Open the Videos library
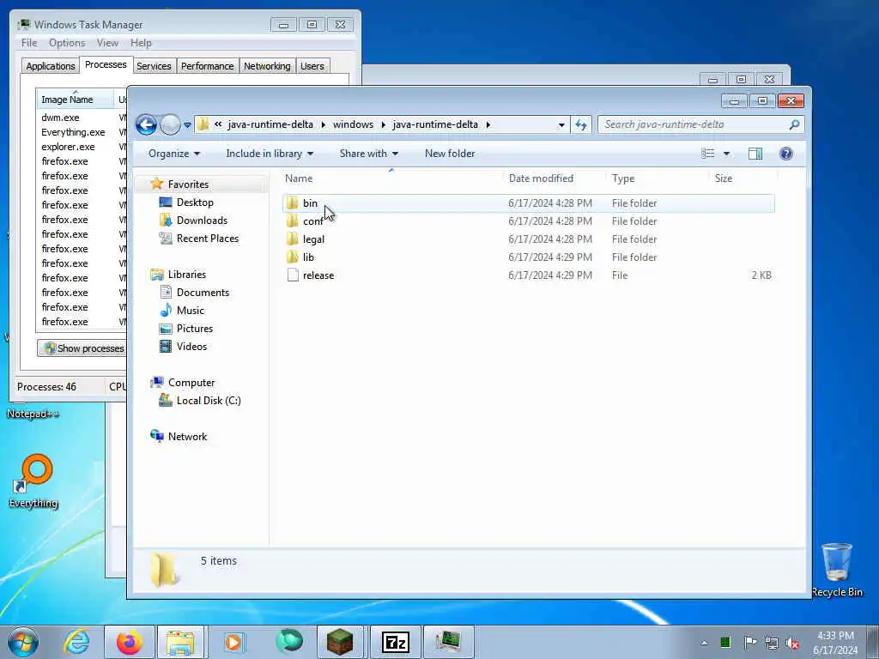Viewport: 879px width, 659px height. (191, 347)
